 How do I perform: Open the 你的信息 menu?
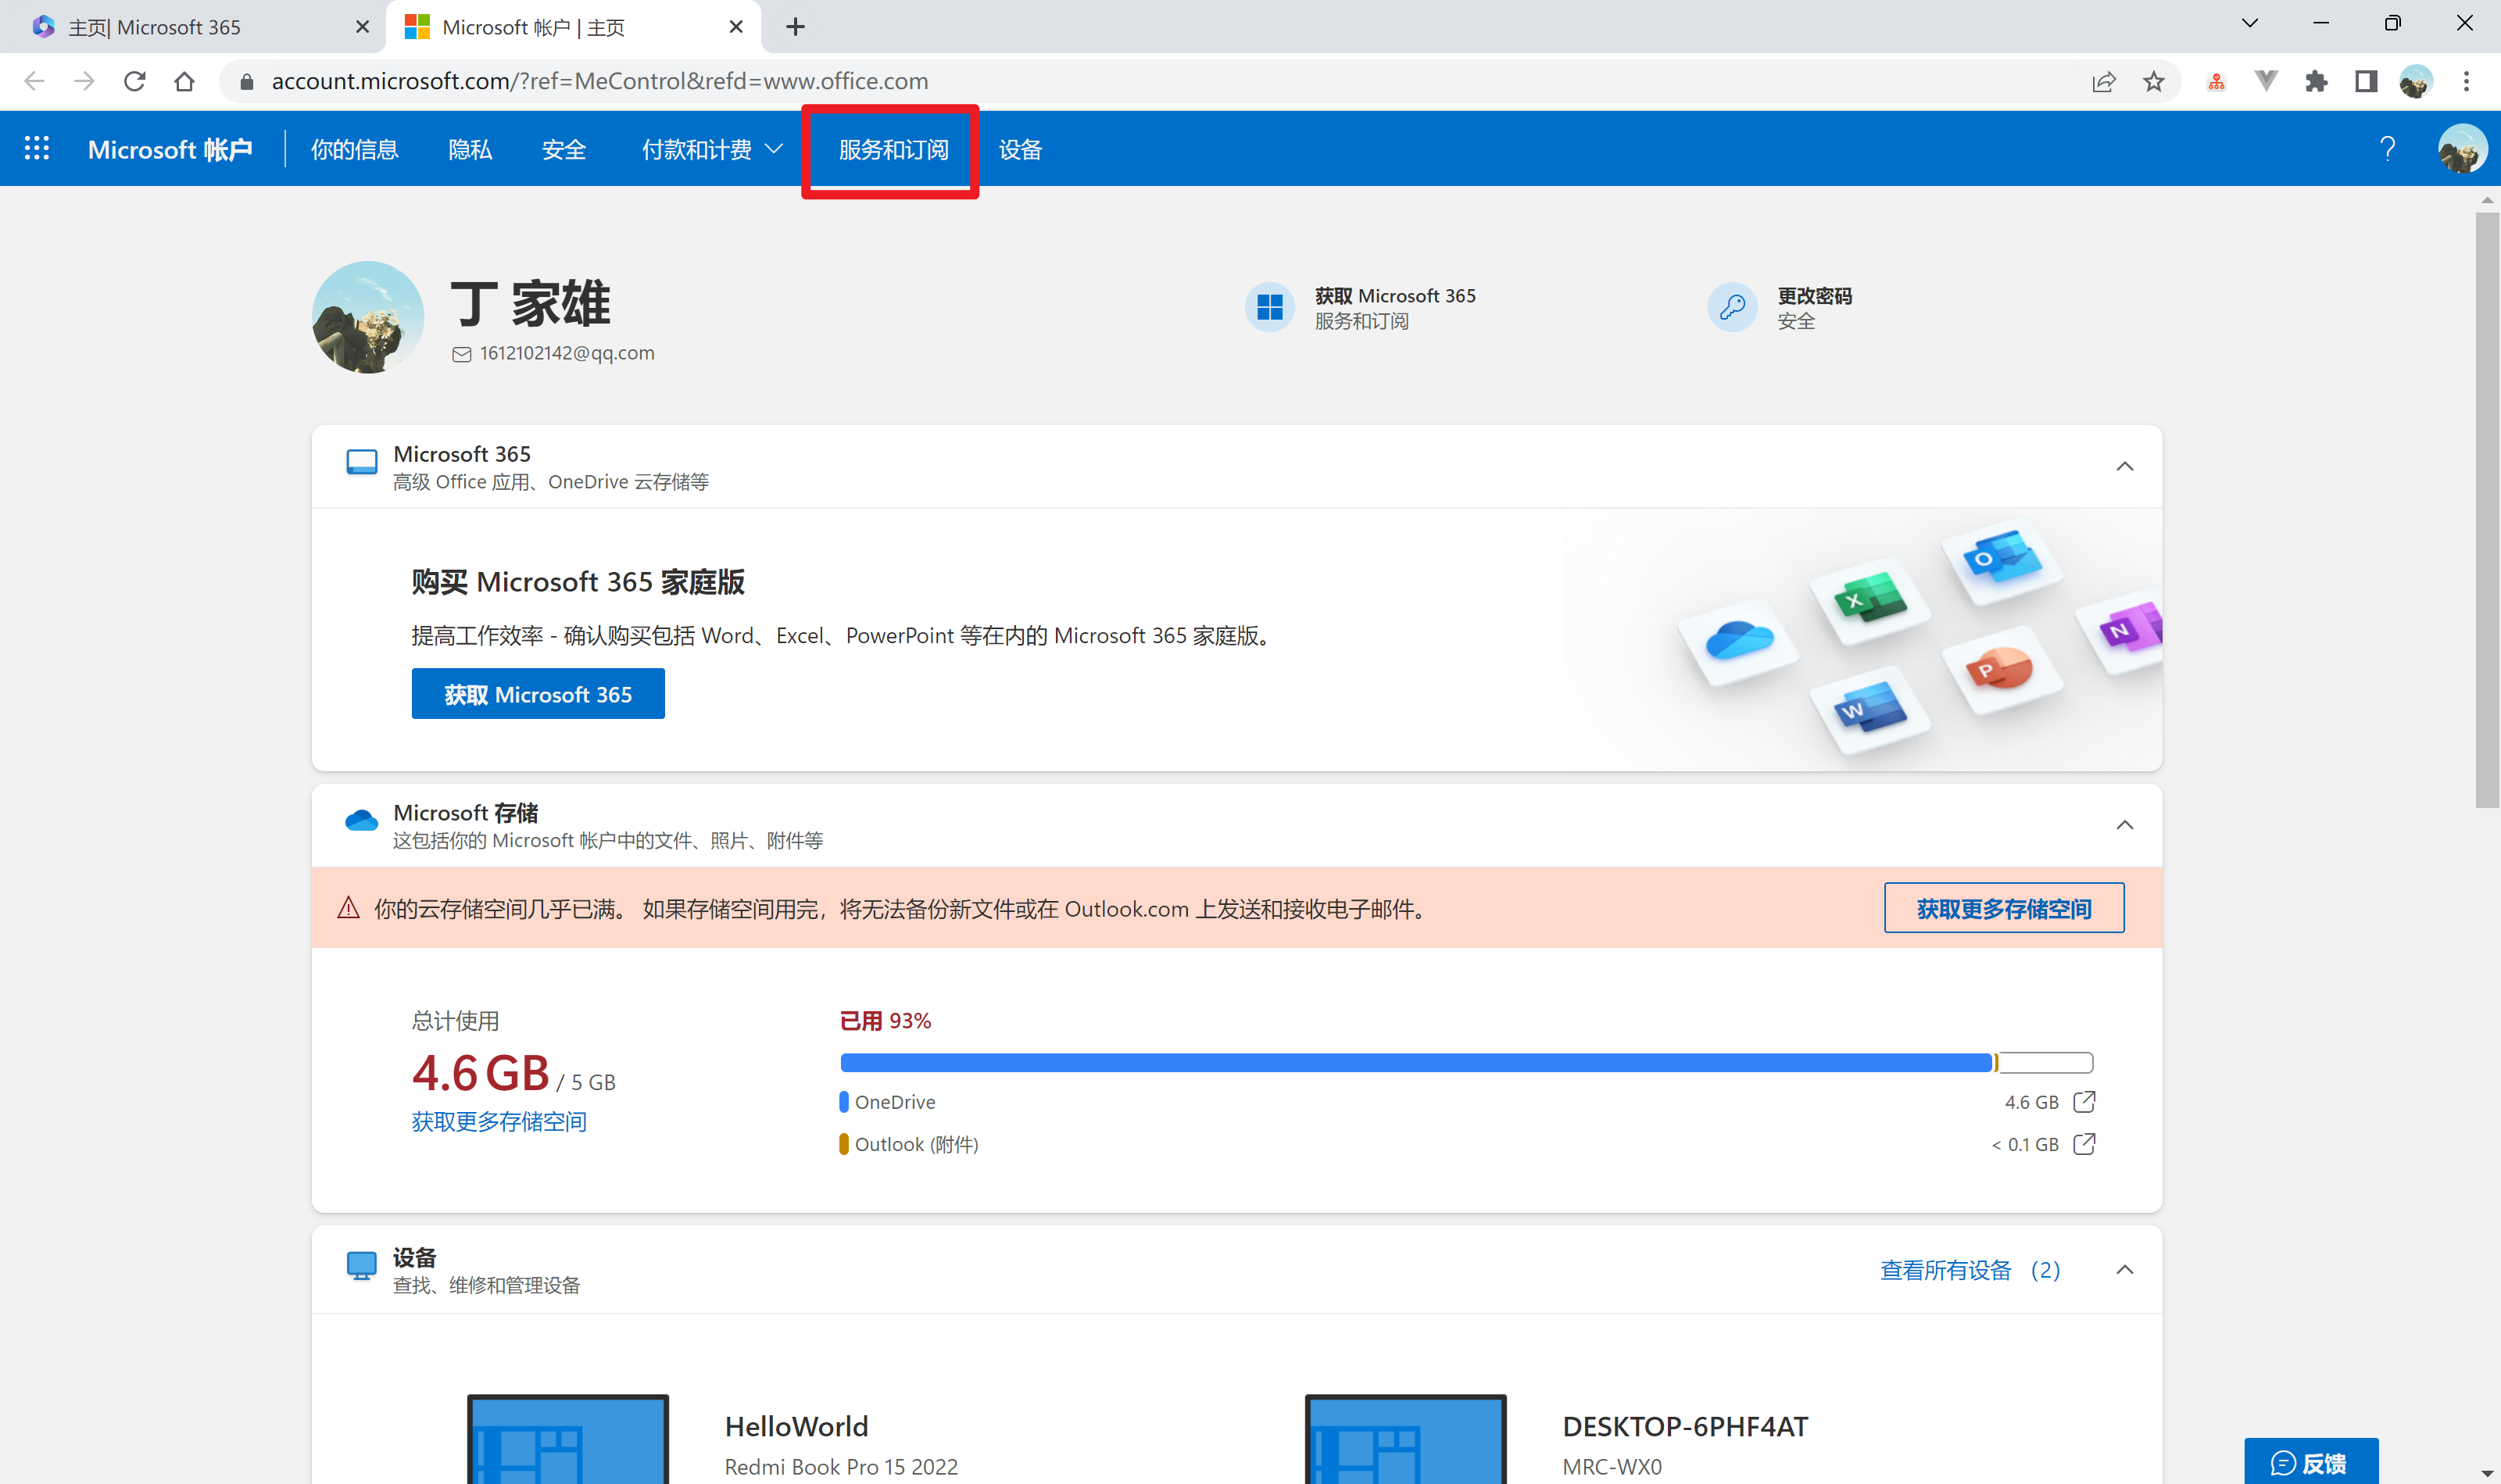pos(354,149)
